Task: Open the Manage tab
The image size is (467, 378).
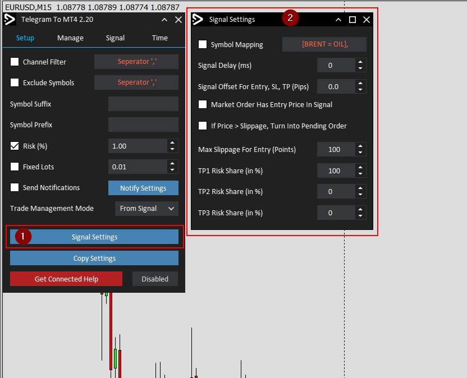Action: [70, 38]
